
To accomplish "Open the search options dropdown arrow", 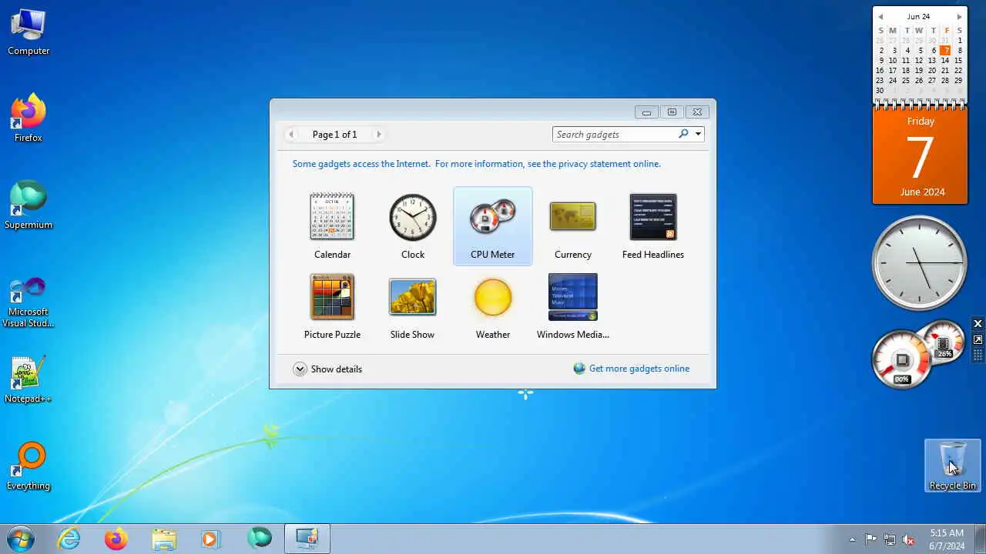I will pyautogui.click(x=698, y=134).
